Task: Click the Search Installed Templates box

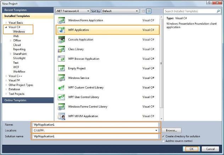Action: click(x=192, y=11)
